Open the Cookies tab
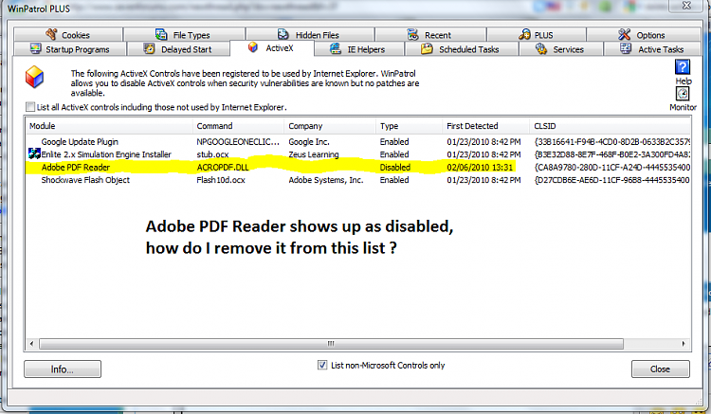711x414 pixels. (x=68, y=34)
